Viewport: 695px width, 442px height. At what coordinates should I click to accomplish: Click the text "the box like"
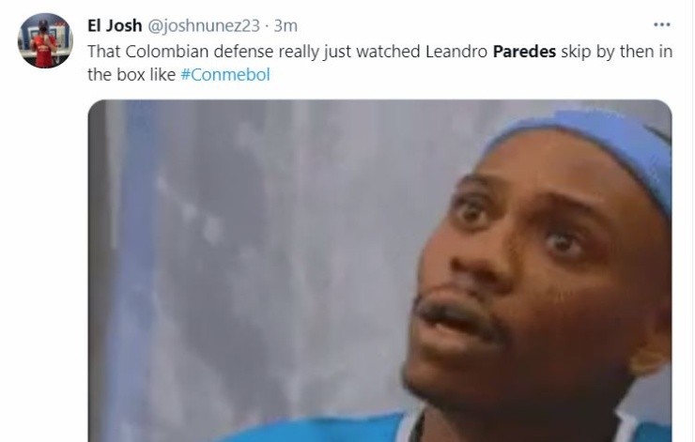tap(131, 74)
